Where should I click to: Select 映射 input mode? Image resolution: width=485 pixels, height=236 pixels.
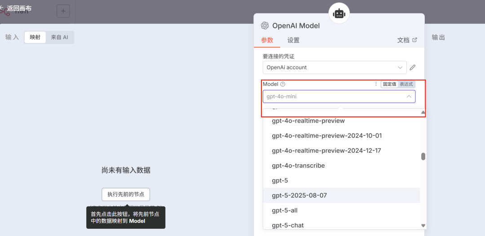coord(35,37)
